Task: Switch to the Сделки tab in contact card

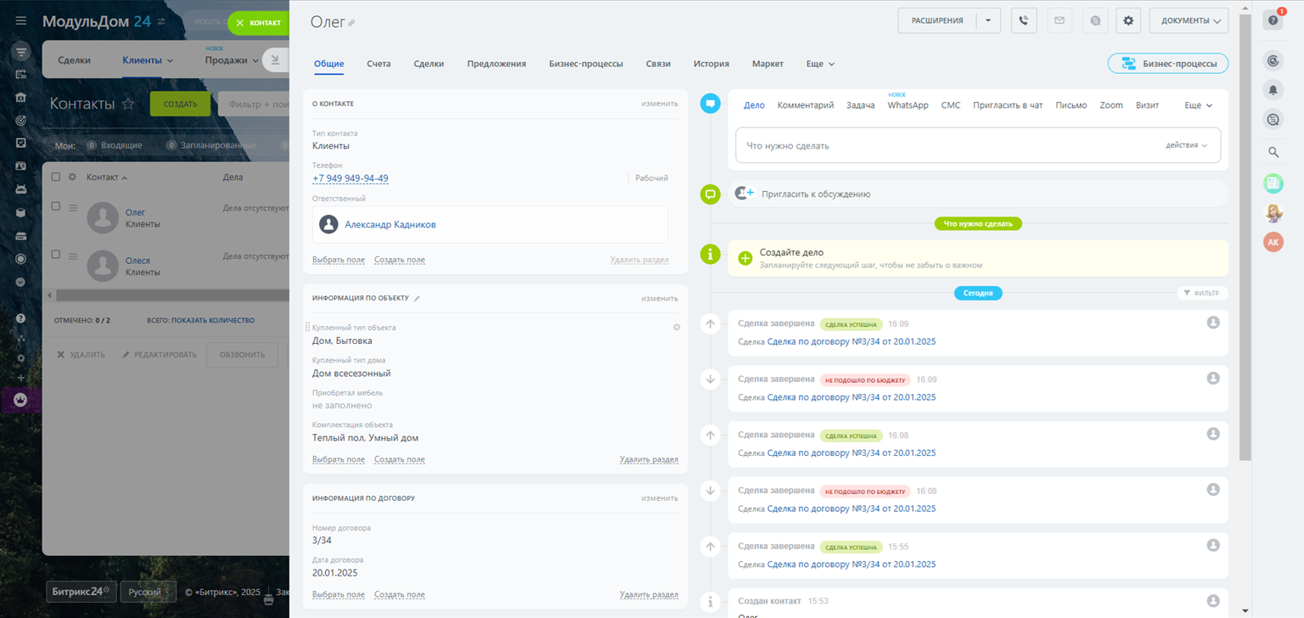Action: point(429,64)
